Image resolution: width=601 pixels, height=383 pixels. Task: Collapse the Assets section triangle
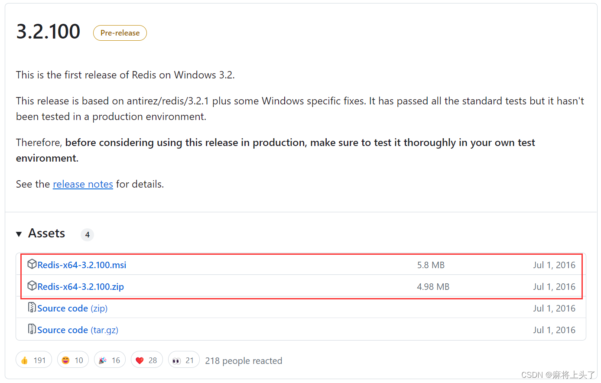pyautogui.click(x=19, y=234)
